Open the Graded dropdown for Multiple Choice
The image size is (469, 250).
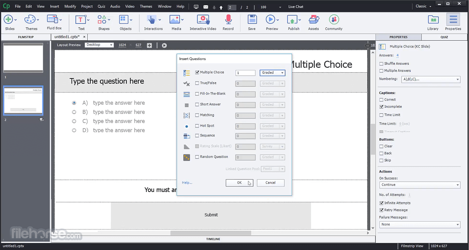click(272, 73)
